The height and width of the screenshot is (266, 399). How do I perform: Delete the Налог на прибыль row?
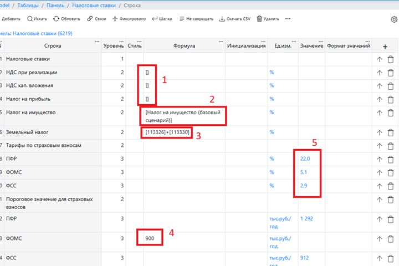[391, 100]
